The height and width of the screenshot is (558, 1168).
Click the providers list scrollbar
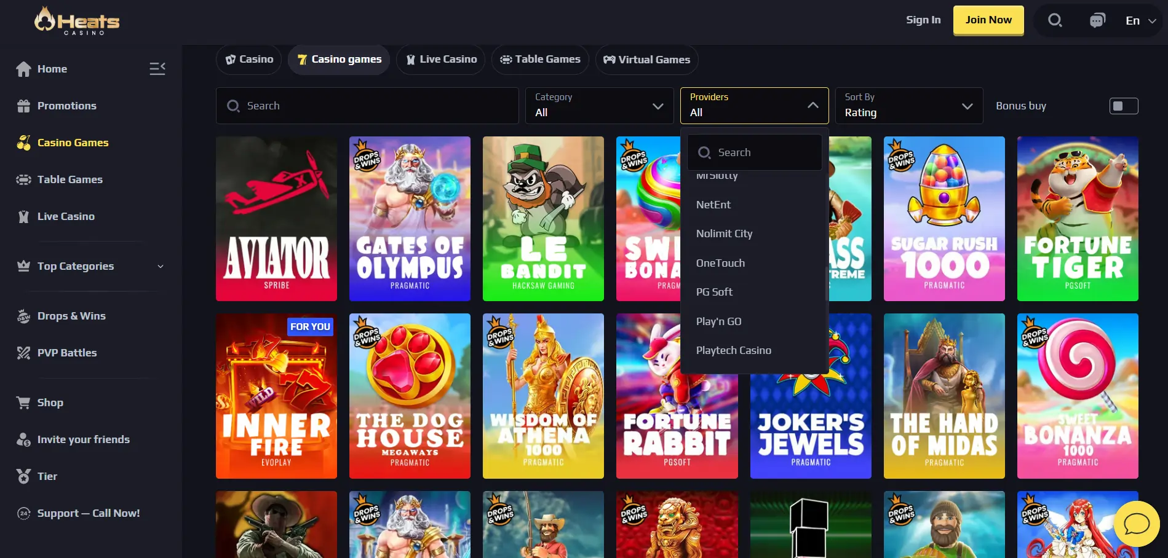[826, 283]
